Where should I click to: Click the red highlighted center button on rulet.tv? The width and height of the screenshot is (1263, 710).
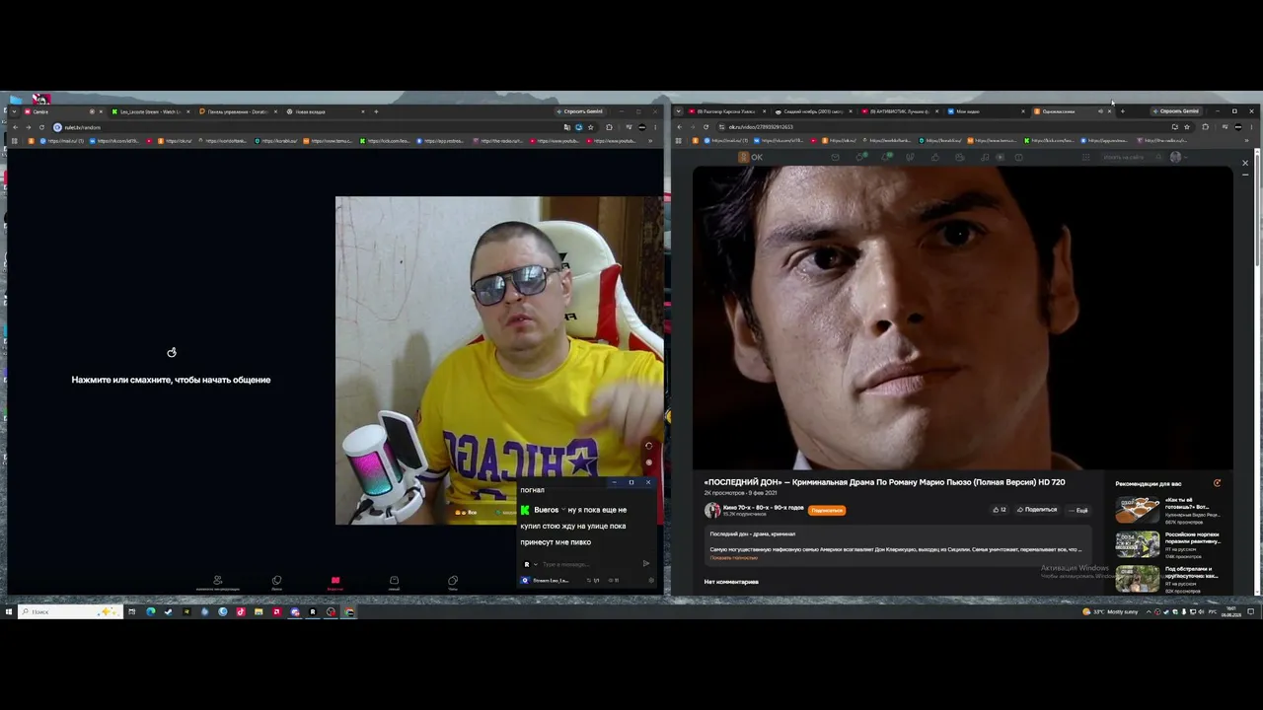[x=334, y=583]
